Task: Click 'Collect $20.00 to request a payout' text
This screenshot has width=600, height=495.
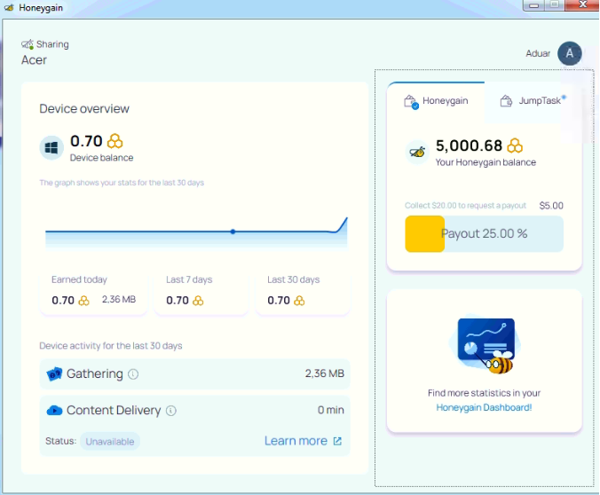Action: [x=465, y=206]
